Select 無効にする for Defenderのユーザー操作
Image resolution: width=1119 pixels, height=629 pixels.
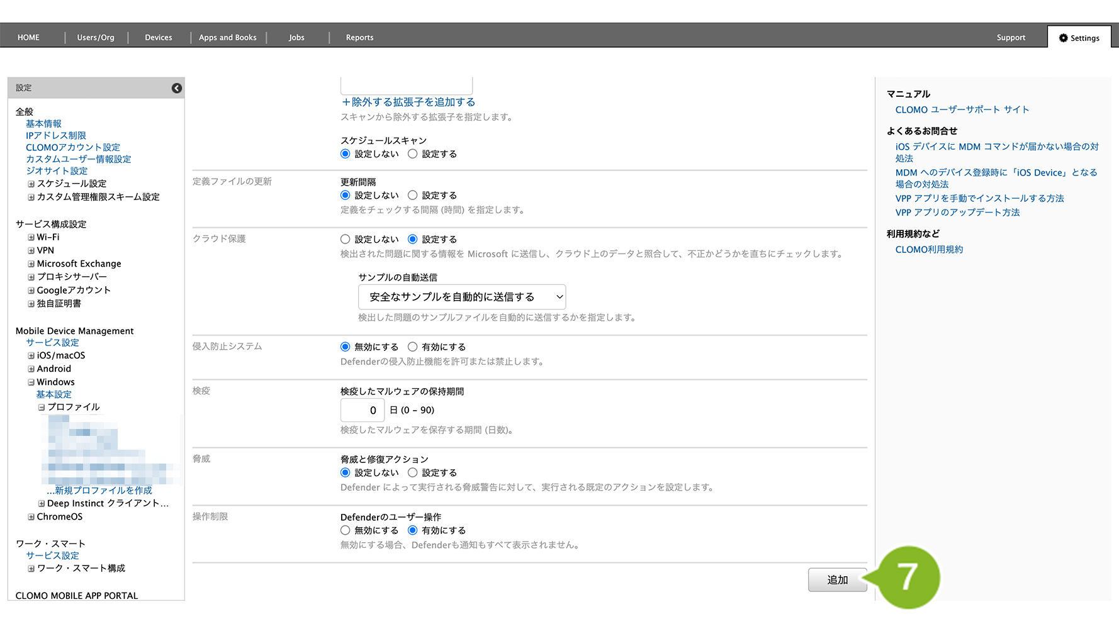coord(345,531)
